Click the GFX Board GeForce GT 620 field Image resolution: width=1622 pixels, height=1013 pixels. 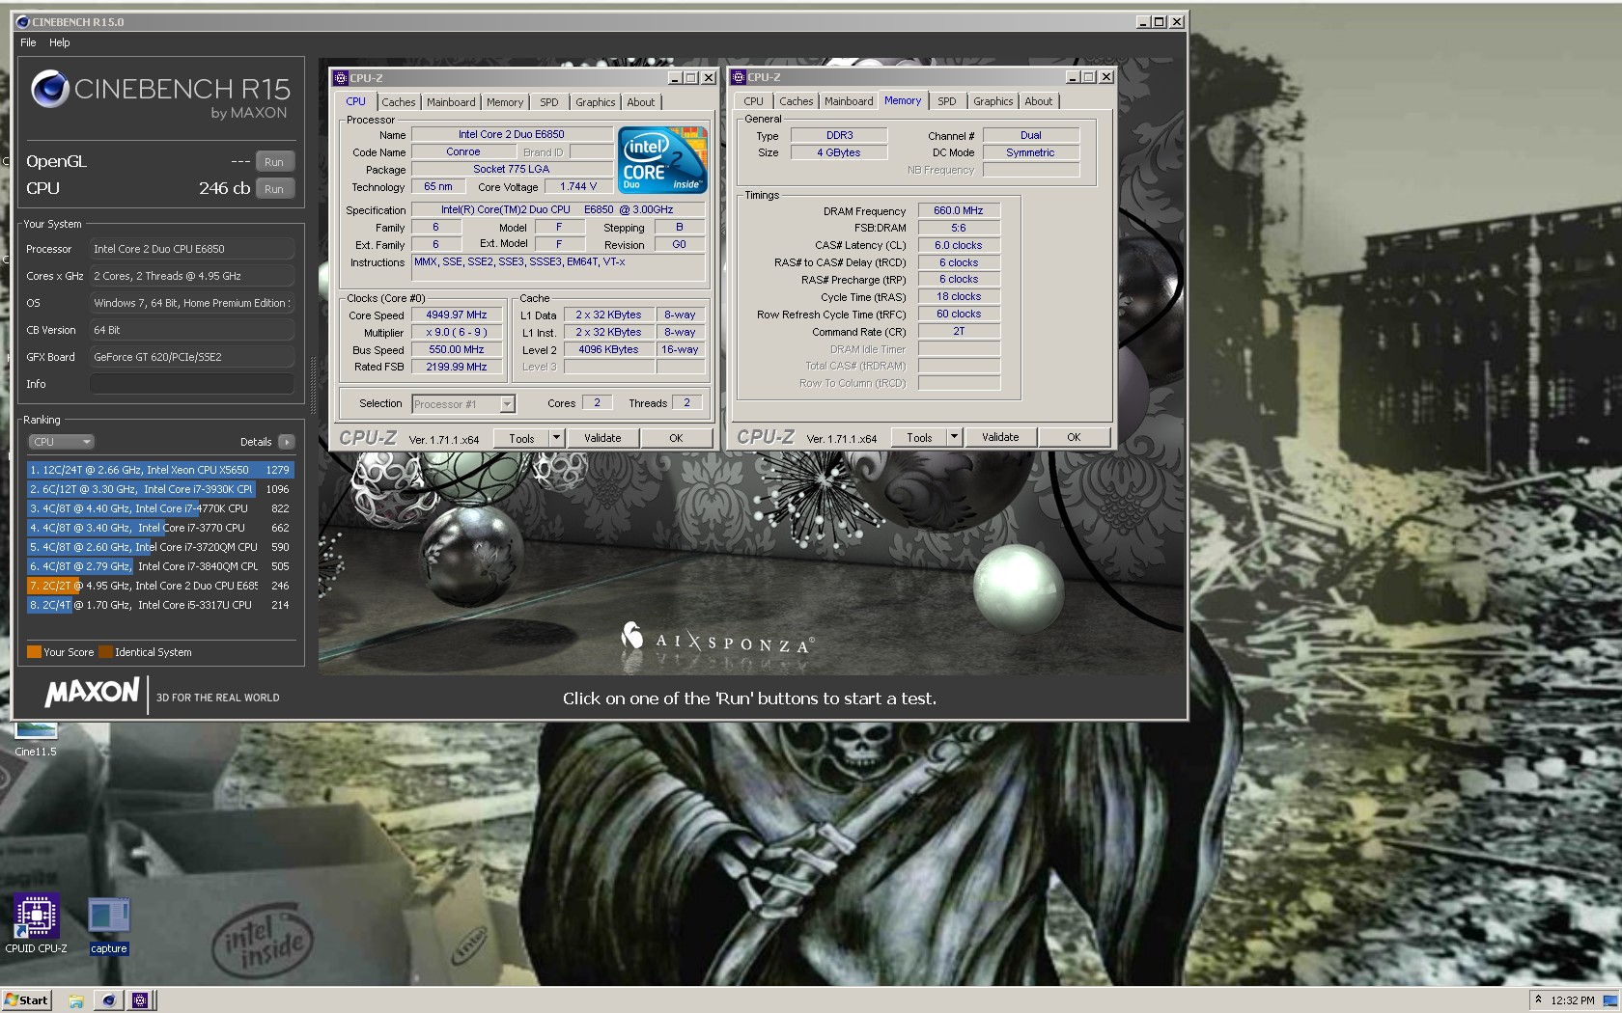coord(191,357)
